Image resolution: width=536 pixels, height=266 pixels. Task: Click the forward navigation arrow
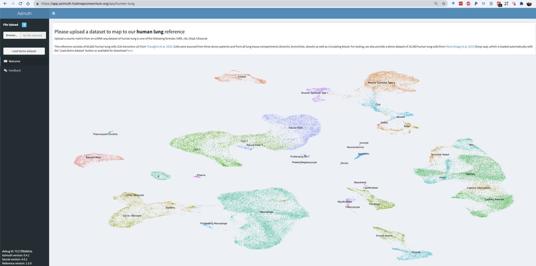[x=13, y=3]
